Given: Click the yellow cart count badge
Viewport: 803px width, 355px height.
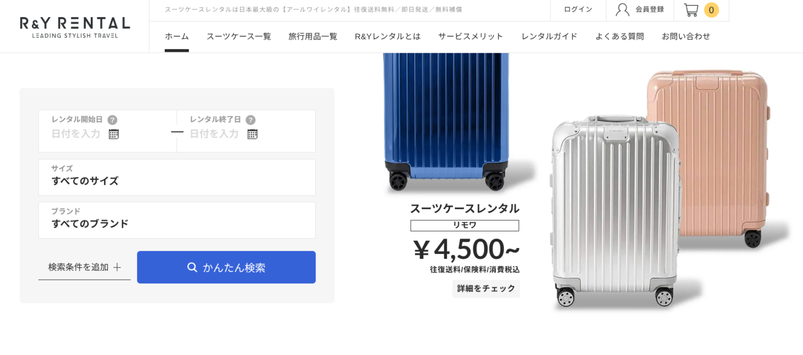Looking at the screenshot, I should [x=711, y=10].
